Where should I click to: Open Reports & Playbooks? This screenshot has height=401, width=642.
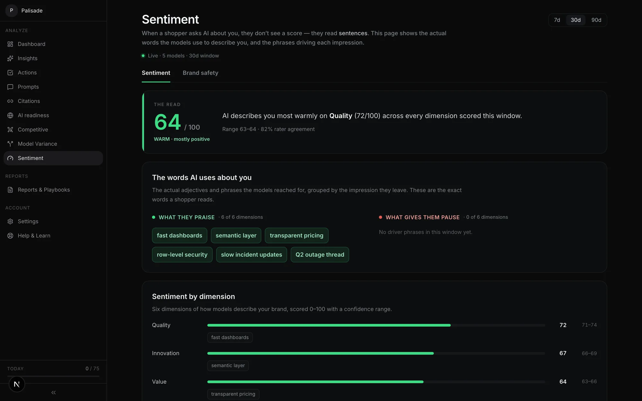pyautogui.click(x=53, y=190)
